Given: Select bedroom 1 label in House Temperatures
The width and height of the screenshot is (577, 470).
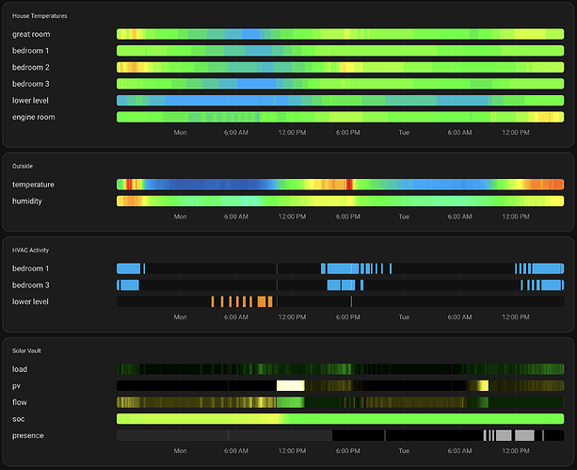Looking at the screenshot, I should pos(30,51).
